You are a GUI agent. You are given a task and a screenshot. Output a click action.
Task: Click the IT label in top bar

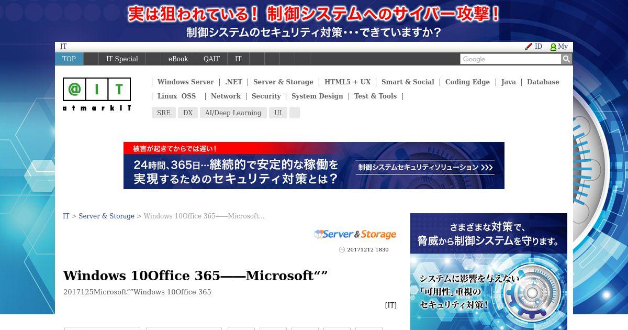(63, 47)
